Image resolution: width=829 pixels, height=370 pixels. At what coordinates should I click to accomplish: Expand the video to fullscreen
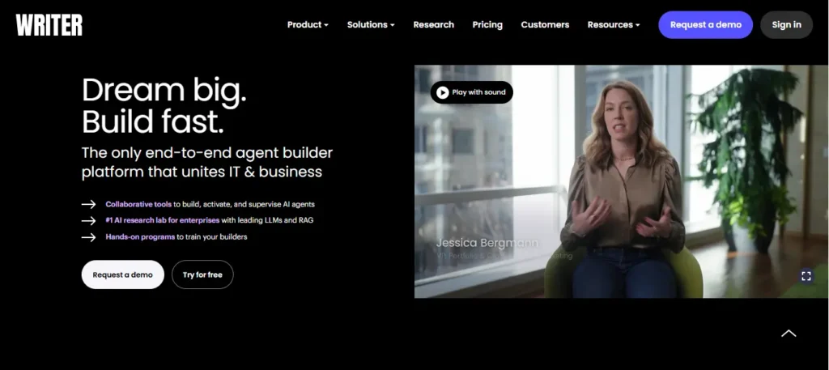click(806, 276)
